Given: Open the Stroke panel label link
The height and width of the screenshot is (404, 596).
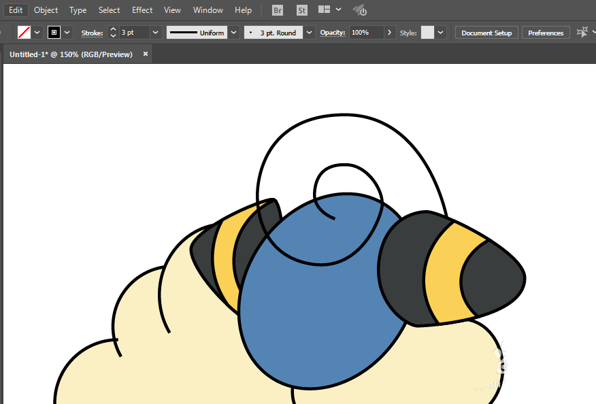Looking at the screenshot, I should 92,33.
